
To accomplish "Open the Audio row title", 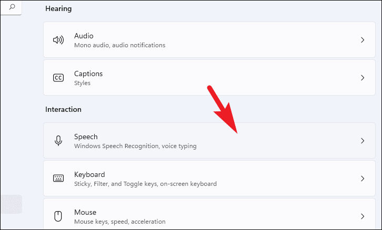I will click(x=84, y=36).
